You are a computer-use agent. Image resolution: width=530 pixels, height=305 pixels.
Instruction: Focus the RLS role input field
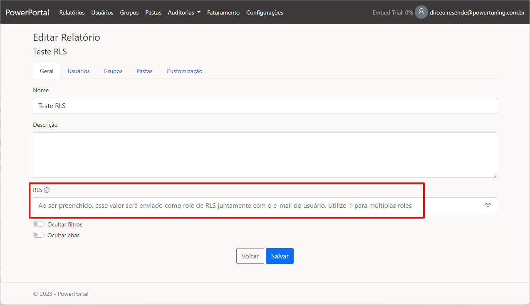256,205
